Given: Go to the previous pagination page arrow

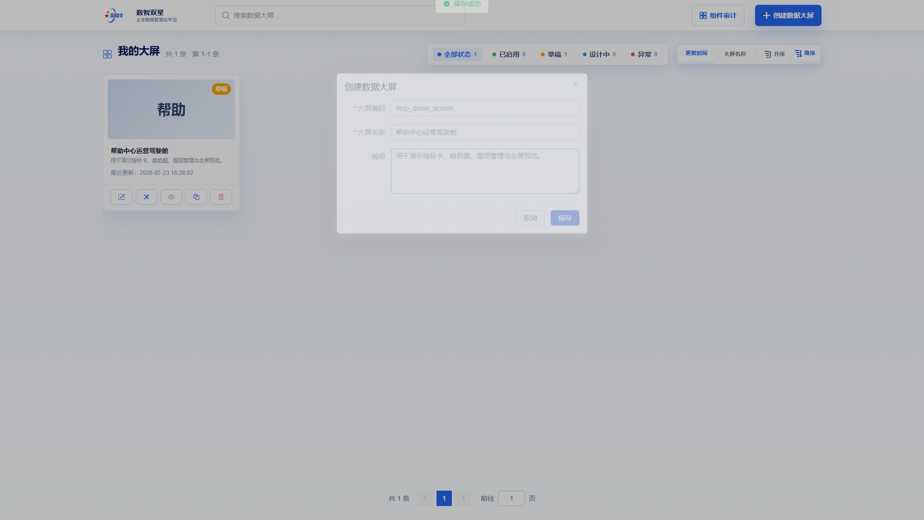Looking at the screenshot, I should [x=425, y=498].
